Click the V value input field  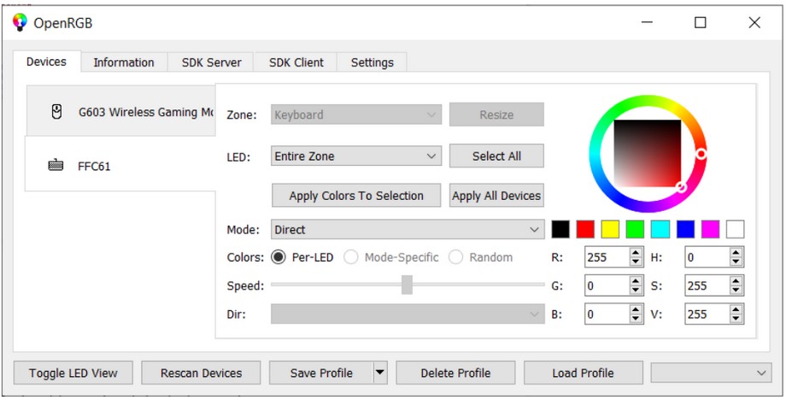coord(707,315)
